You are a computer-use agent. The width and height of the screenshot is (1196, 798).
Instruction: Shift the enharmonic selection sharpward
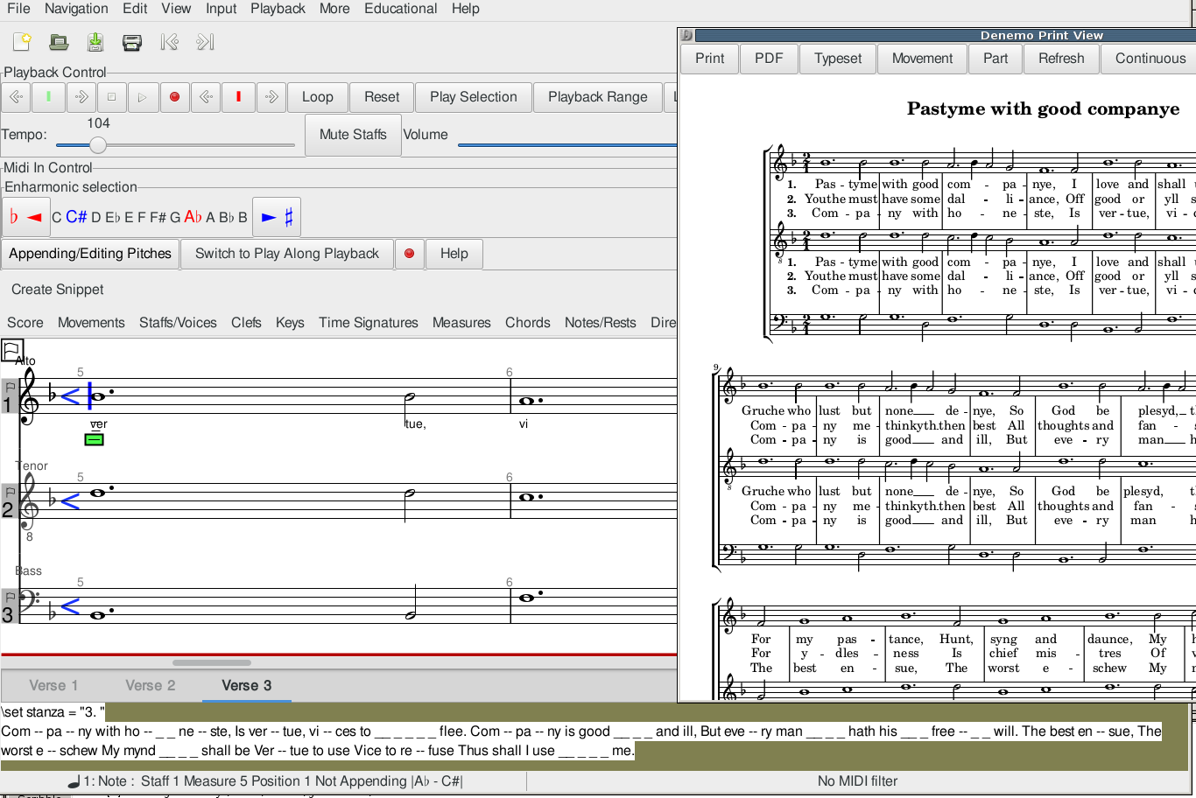click(x=277, y=217)
